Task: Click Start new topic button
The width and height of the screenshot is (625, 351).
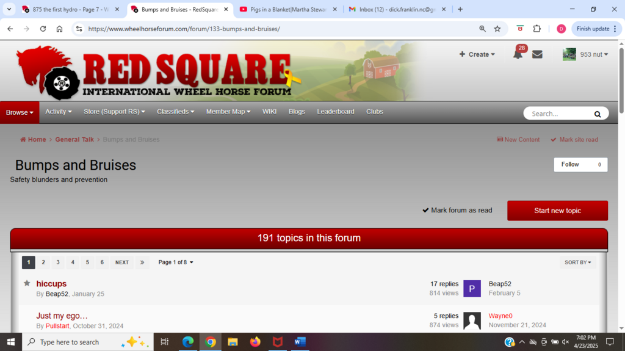Action: 557,211
